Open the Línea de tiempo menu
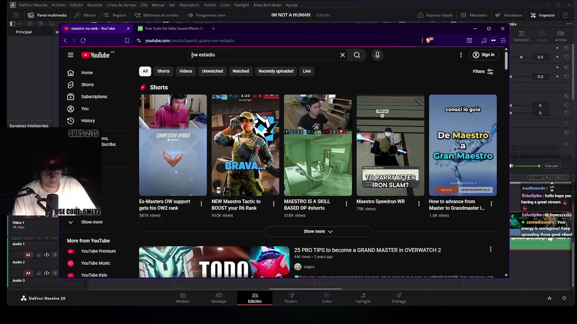This screenshot has width=577, height=324. (x=122, y=5)
